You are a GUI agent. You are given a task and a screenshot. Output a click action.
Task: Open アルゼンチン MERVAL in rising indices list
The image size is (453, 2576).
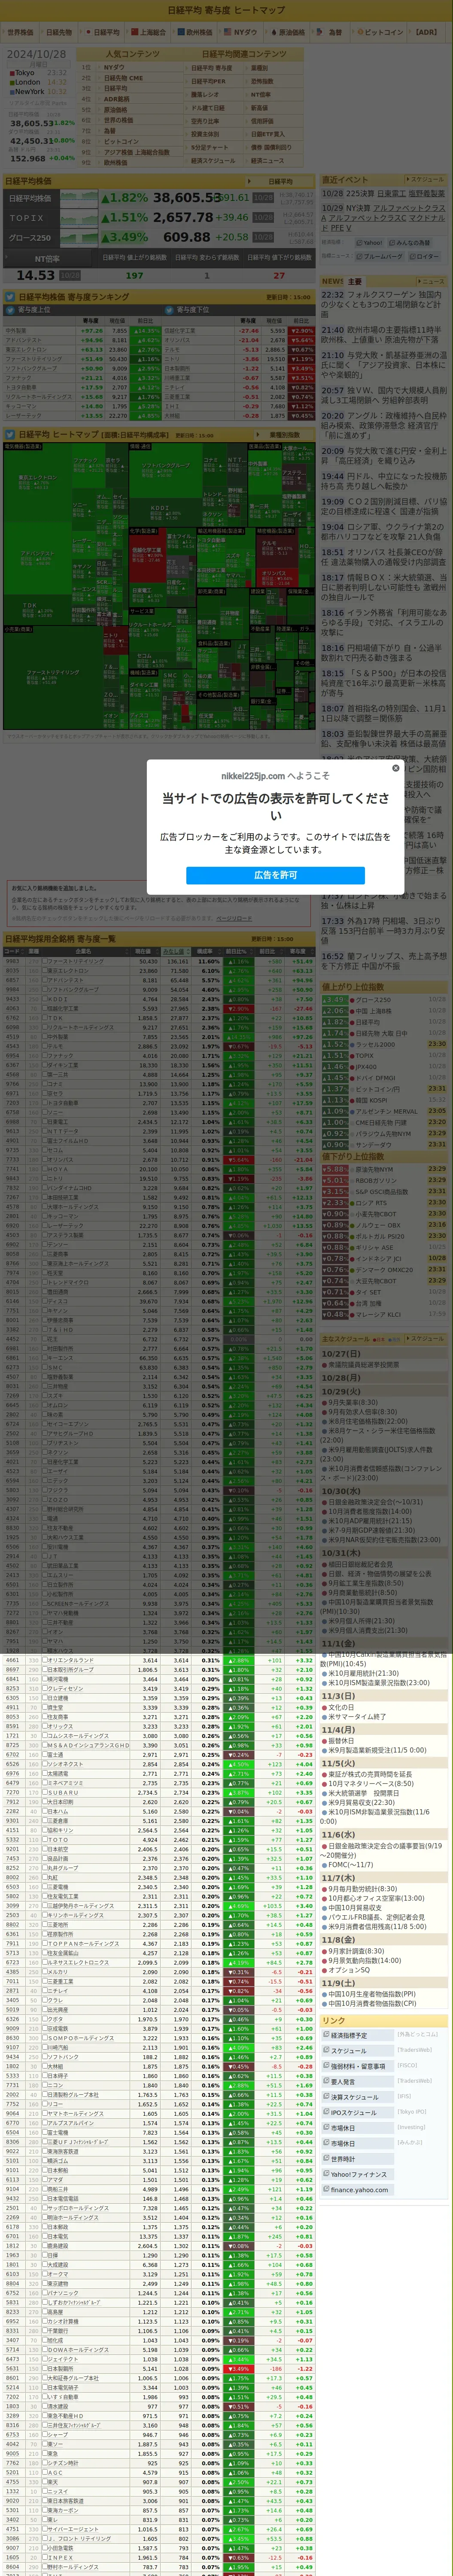[x=387, y=1111]
